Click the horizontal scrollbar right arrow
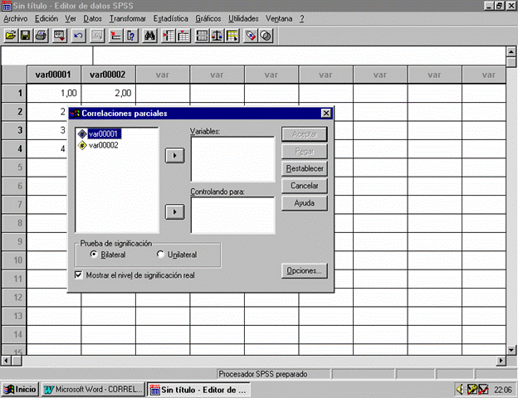The image size is (518, 398). (501, 361)
